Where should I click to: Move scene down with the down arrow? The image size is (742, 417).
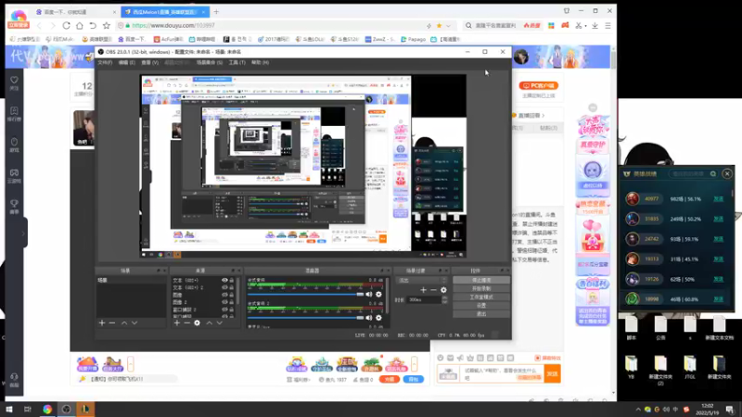tap(134, 322)
